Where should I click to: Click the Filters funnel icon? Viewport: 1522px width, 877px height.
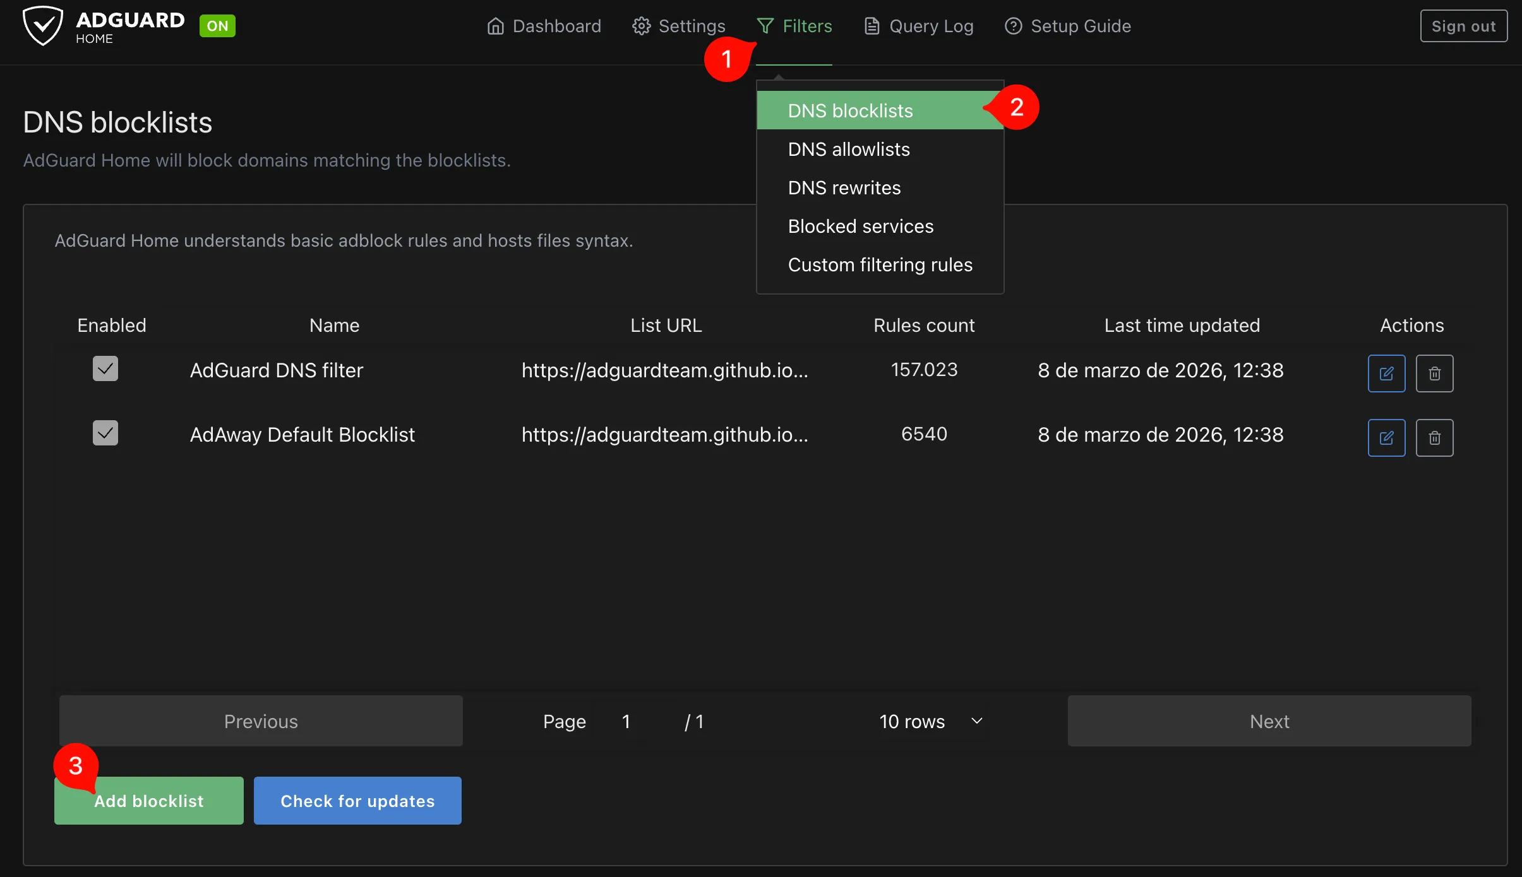pos(765,26)
